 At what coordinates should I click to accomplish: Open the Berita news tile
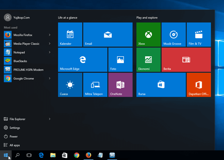186,60
